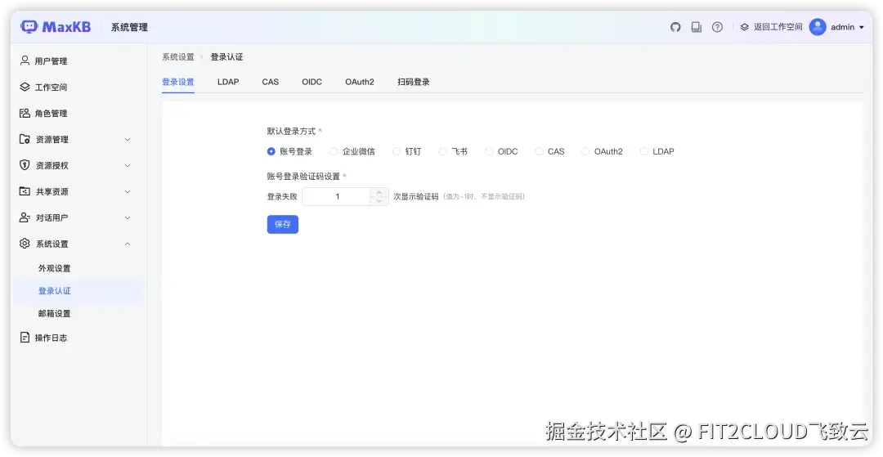Select 账号登录 radio button
Viewport: 883px width, 457px height.
(x=271, y=151)
